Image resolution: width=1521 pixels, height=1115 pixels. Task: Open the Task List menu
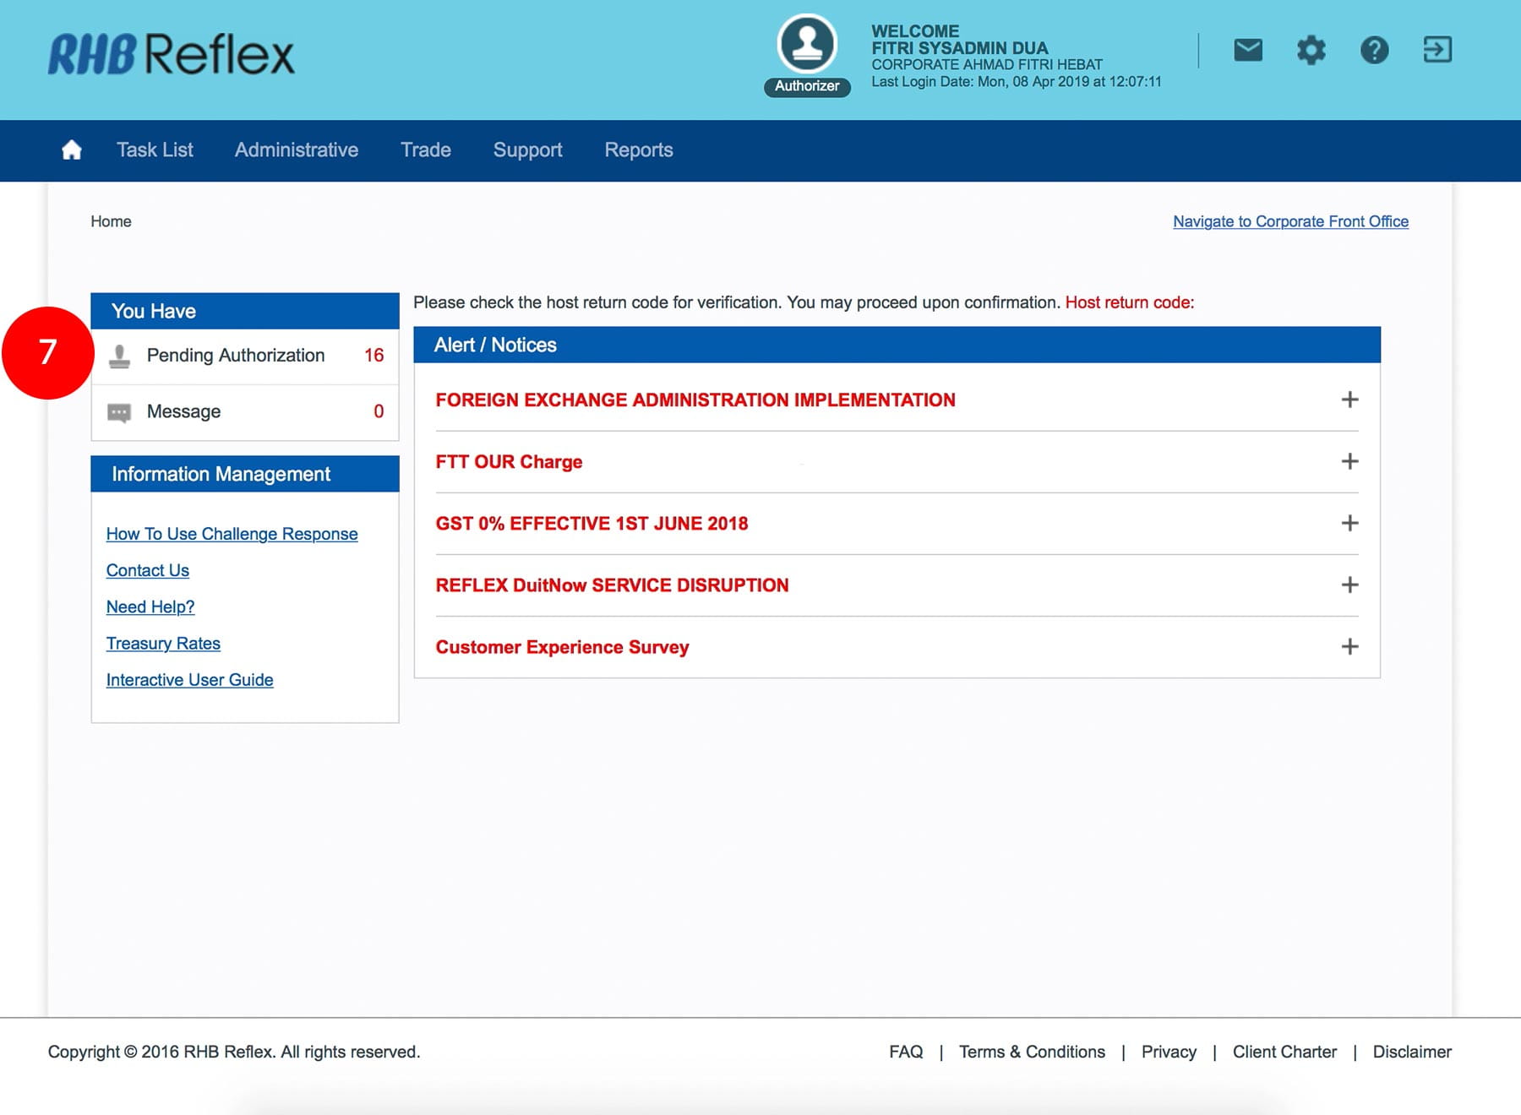tap(155, 150)
